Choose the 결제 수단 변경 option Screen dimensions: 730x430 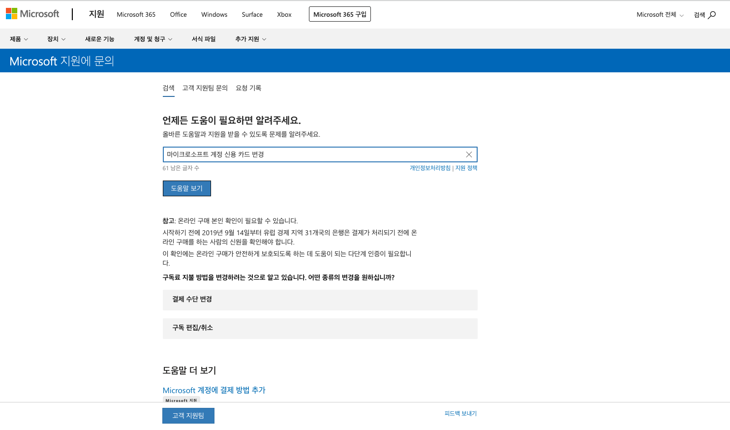point(320,300)
